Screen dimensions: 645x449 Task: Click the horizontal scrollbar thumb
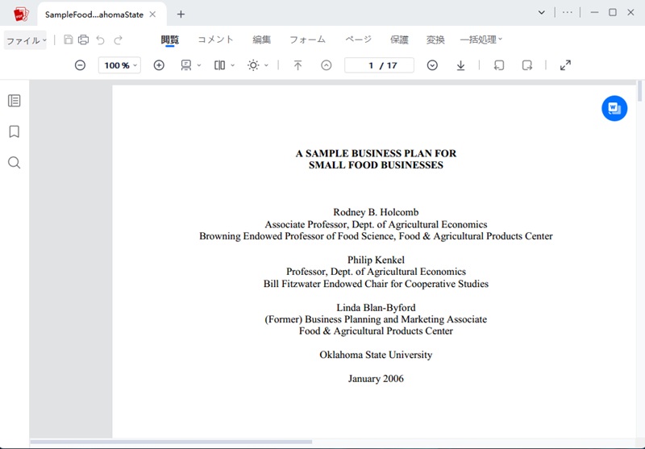(x=171, y=443)
